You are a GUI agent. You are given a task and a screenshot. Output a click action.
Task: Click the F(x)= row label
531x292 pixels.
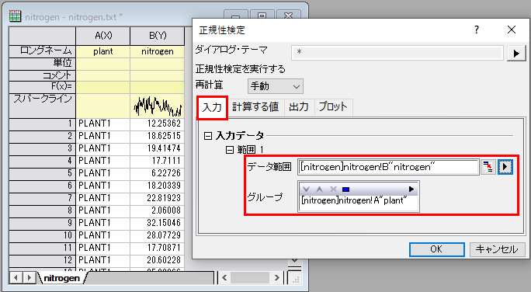[42, 87]
